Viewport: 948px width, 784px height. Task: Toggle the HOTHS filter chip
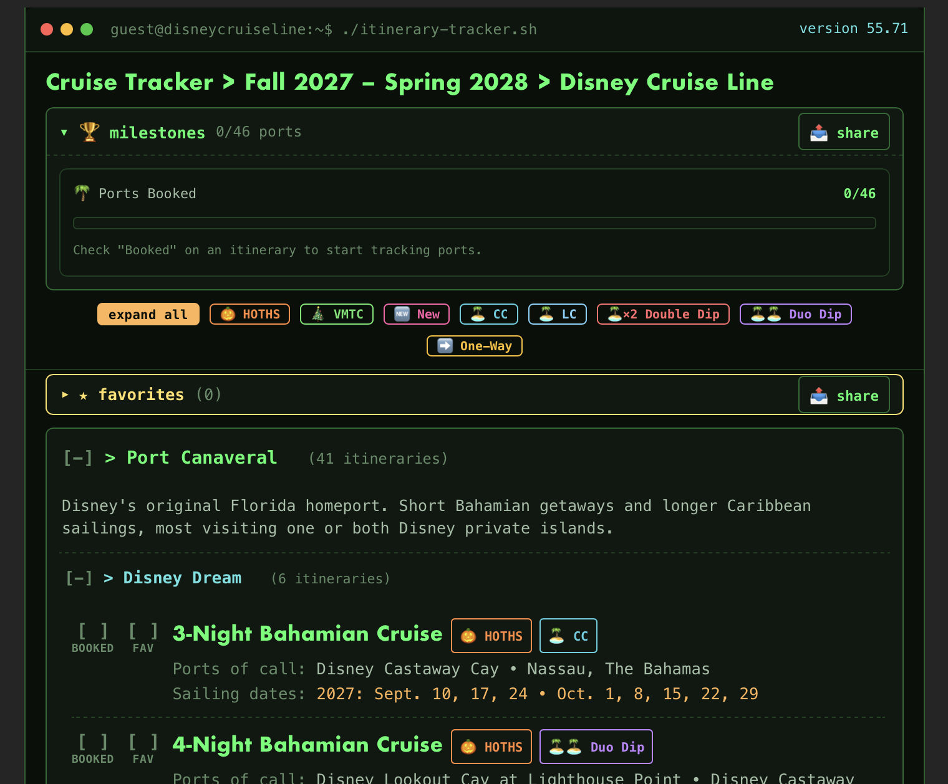(249, 314)
